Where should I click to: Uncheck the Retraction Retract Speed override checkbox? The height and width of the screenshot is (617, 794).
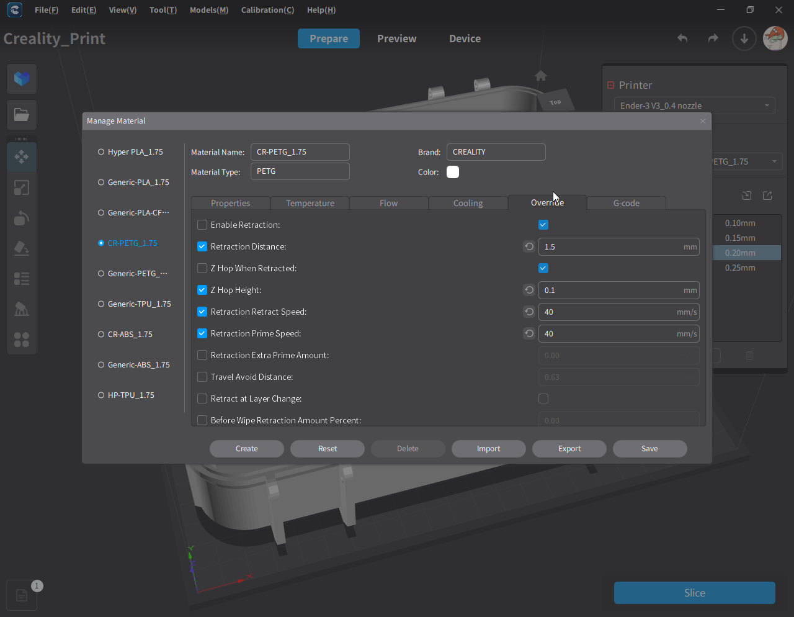[202, 312]
